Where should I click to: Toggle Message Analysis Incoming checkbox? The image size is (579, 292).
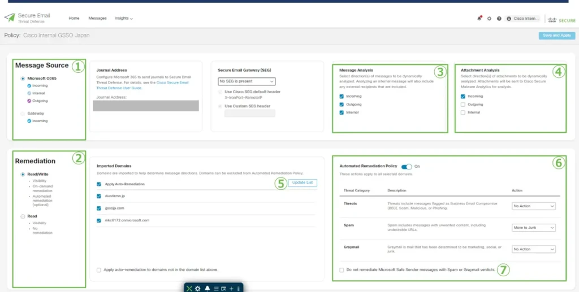click(342, 96)
